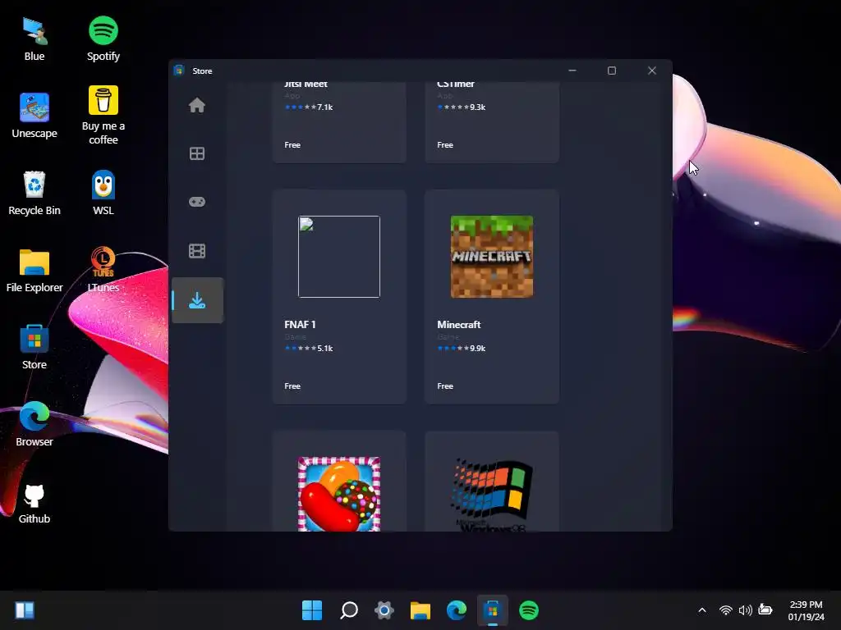841x630 pixels.
Task: Open Spotify on the taskbar
Action: (529, 610)
